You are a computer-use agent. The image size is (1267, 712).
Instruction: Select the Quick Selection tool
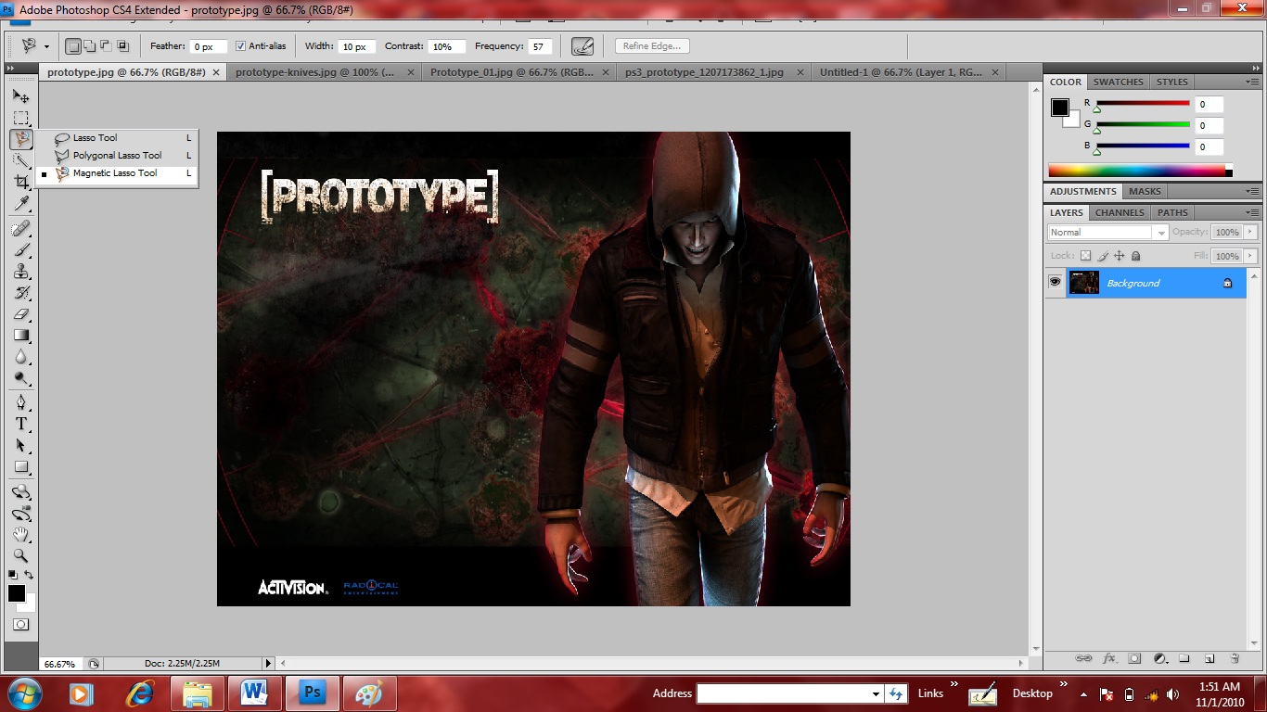point(20,161)
